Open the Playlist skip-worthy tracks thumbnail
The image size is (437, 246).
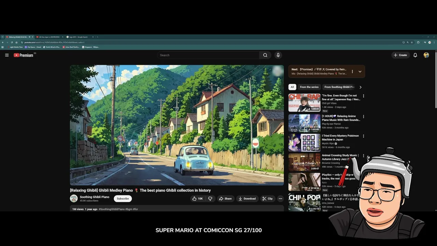coord(304,182)
